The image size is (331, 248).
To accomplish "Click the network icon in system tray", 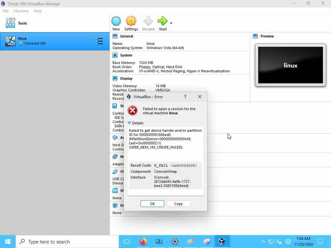I will (x=271, y=242).
